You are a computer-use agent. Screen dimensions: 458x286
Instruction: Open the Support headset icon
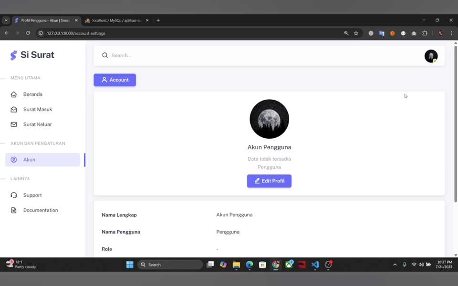(14, 195)
